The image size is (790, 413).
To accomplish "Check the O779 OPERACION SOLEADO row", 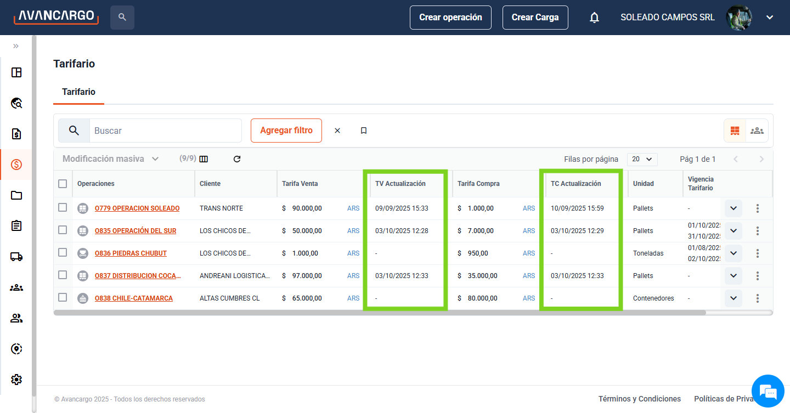I will point(63,208).
